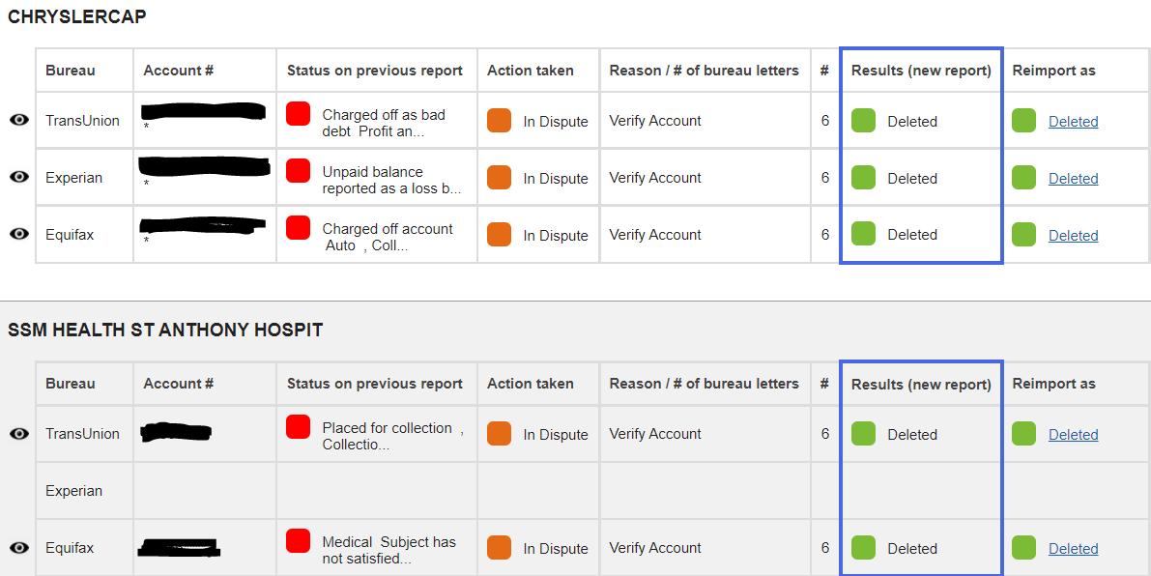Click eye icon for SSM Health Equifax row
This screenshot has height=576, width=1151.
click(18, 548)
